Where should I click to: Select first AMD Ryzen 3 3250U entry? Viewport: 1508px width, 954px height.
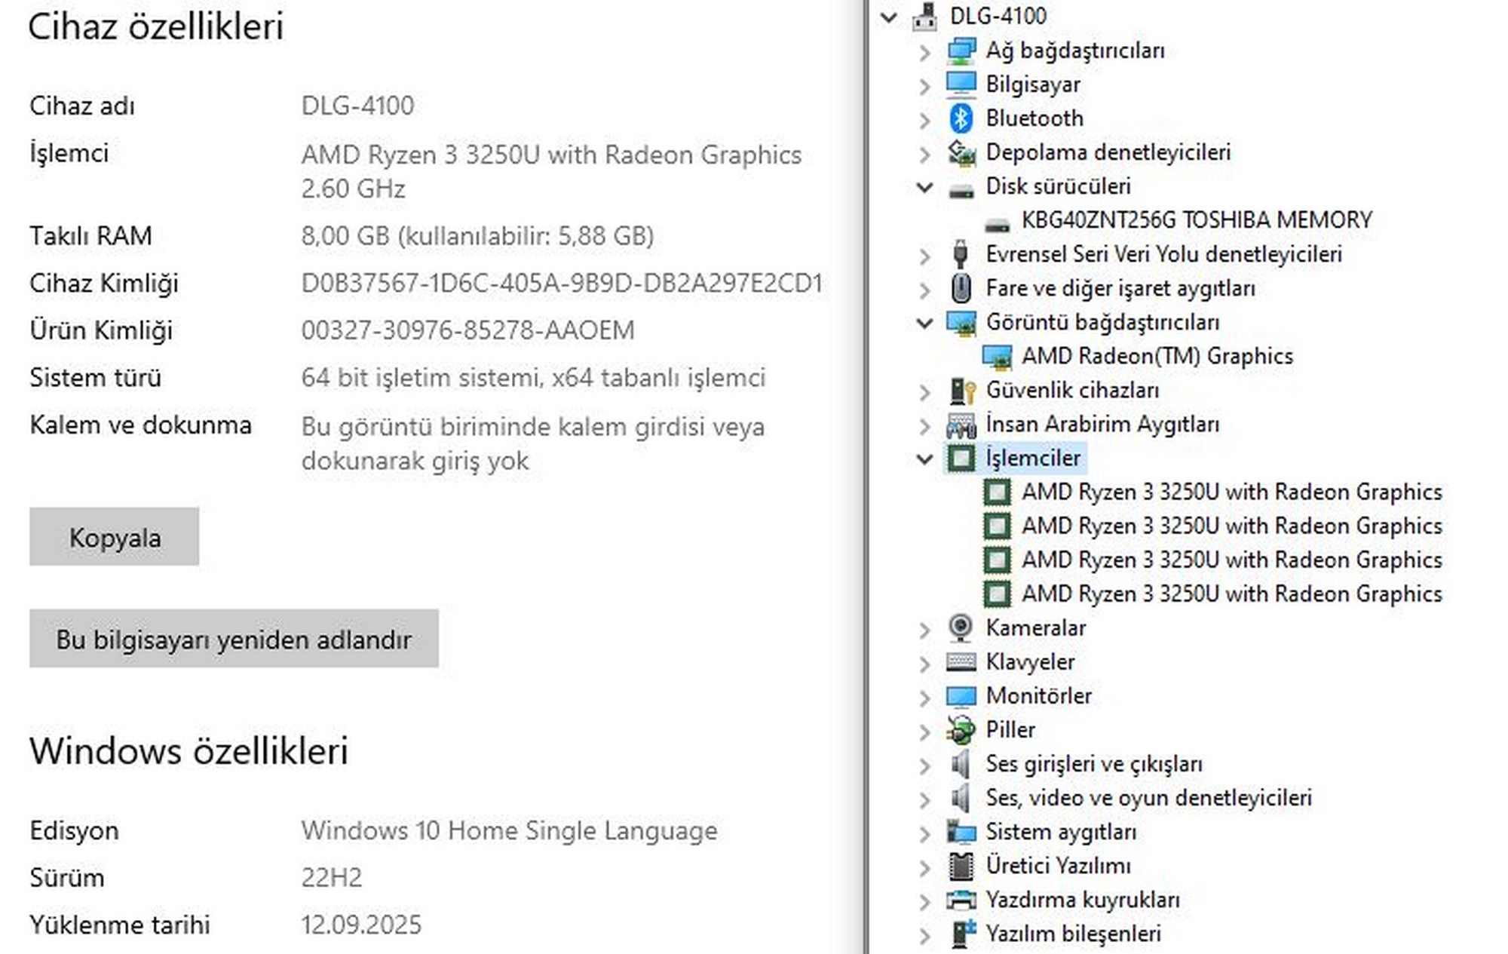click(x=1231, y=492)
